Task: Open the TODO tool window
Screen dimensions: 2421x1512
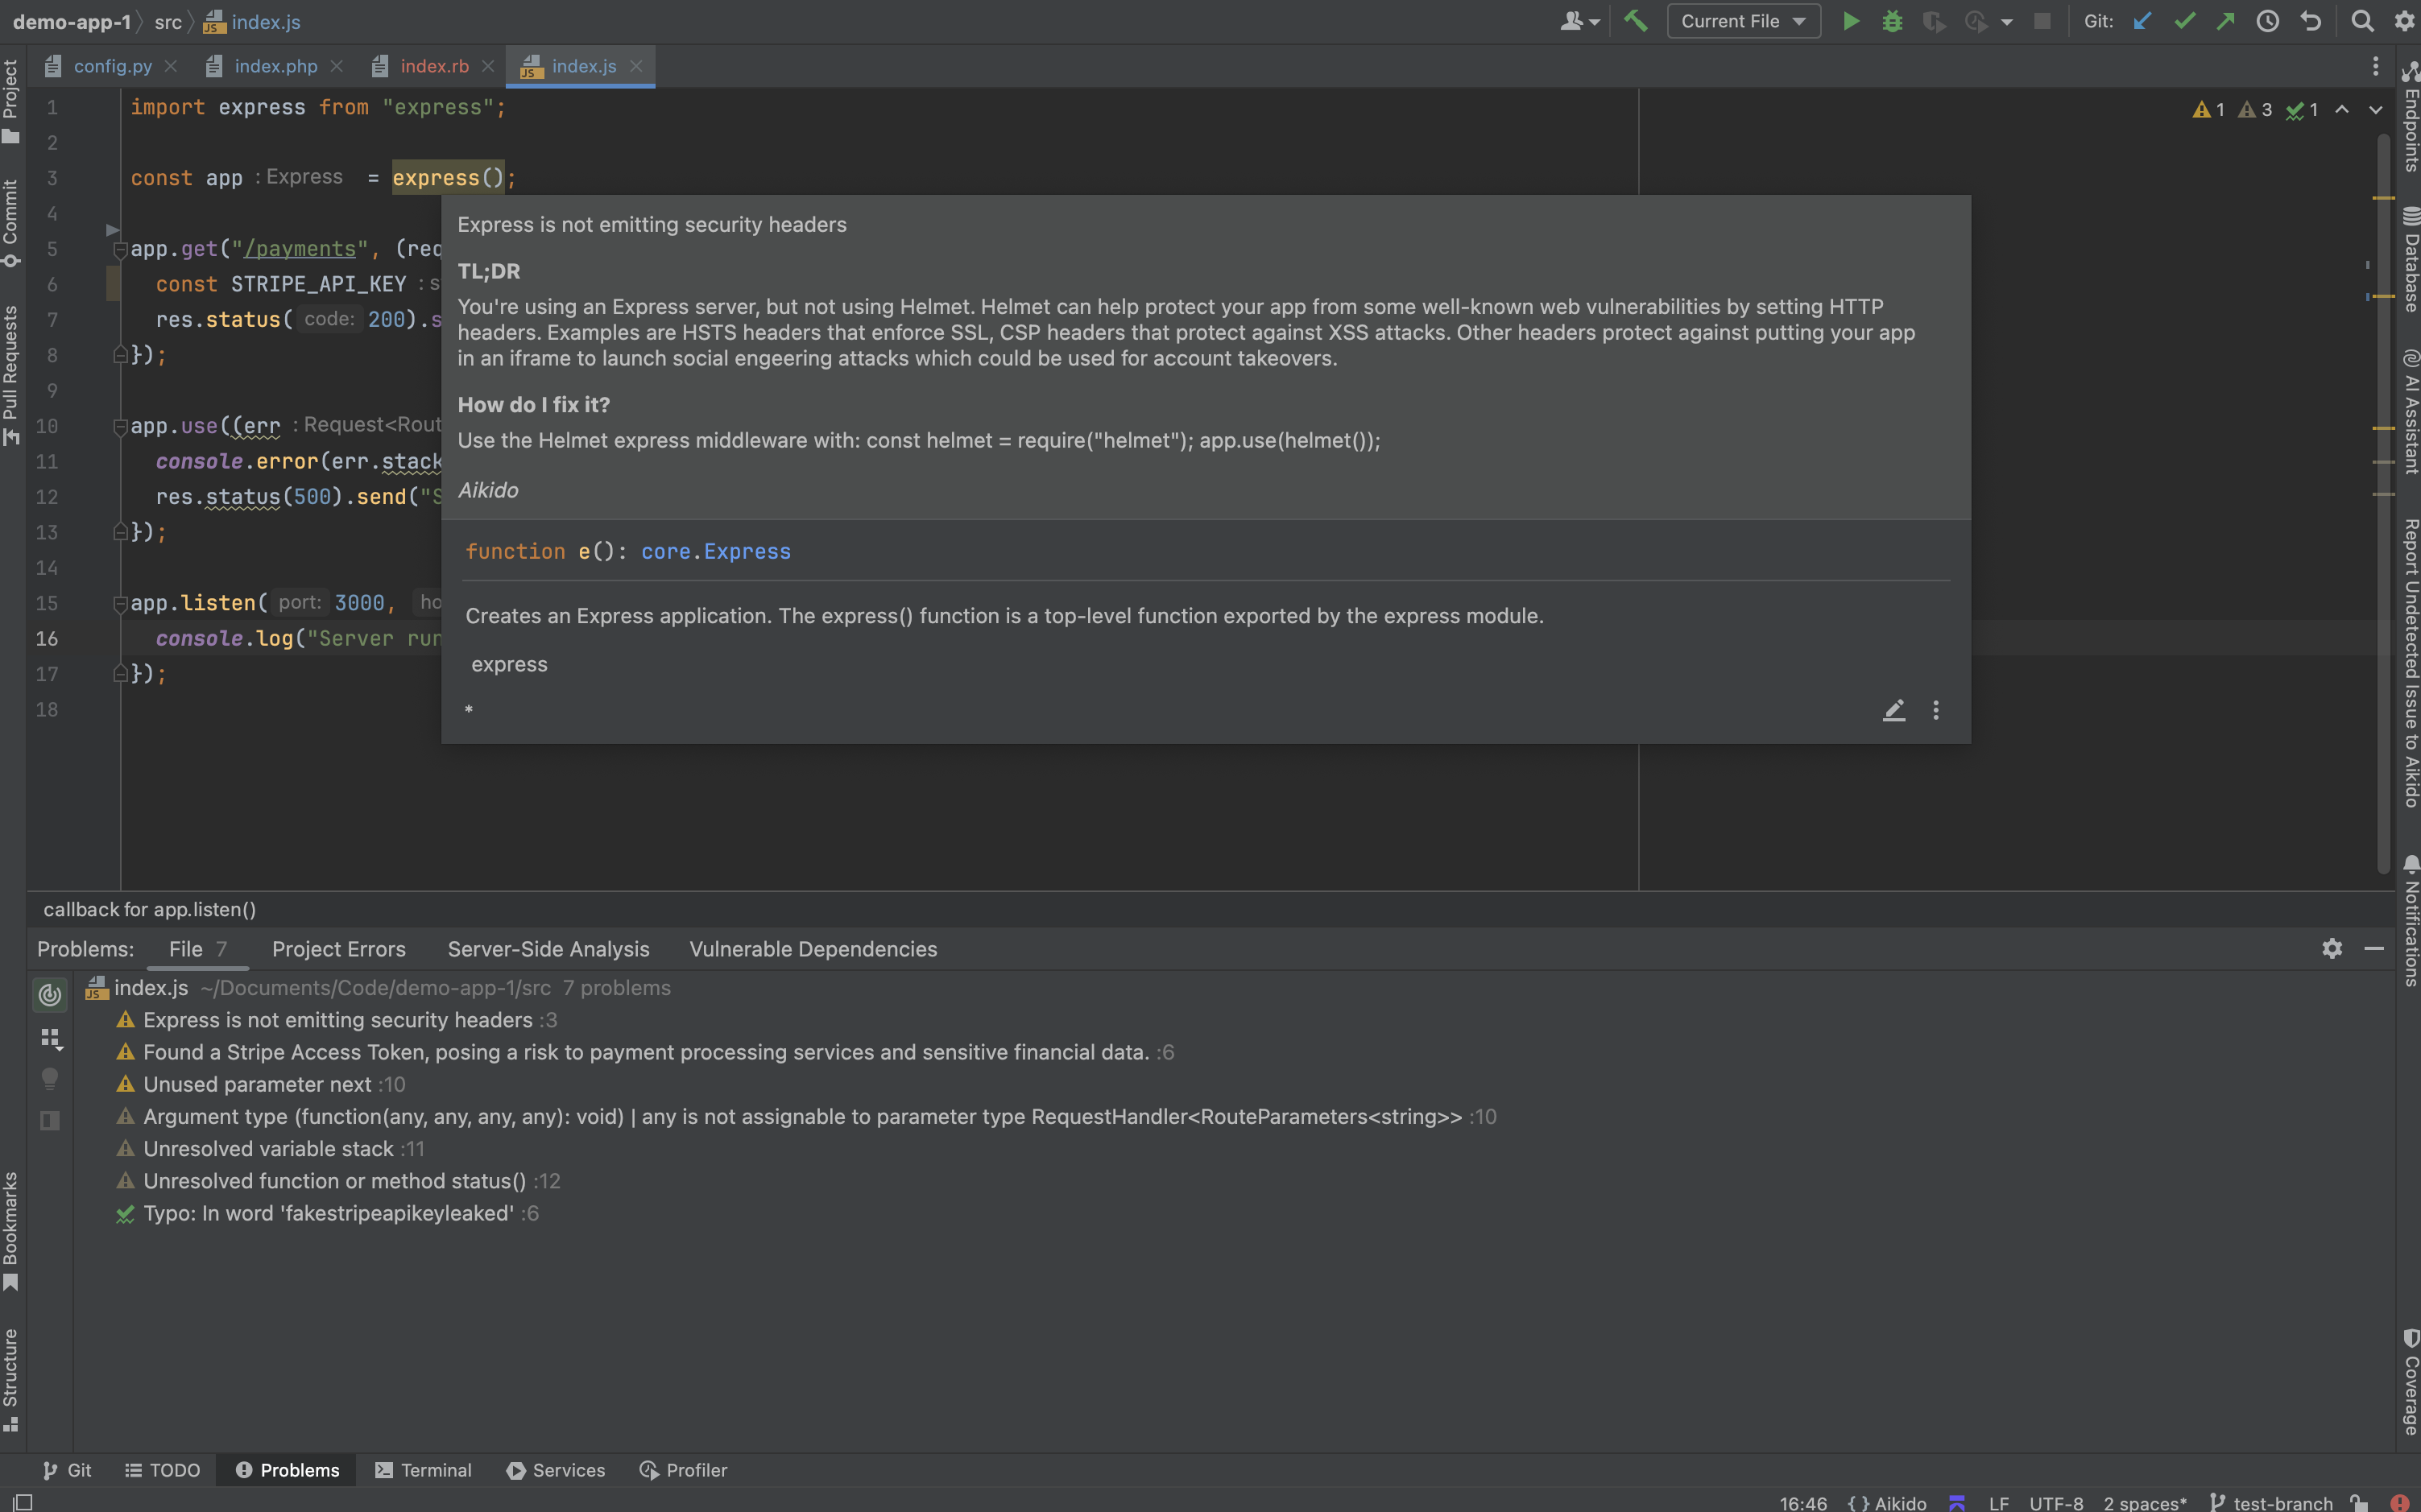Action: click(162, 1470)
